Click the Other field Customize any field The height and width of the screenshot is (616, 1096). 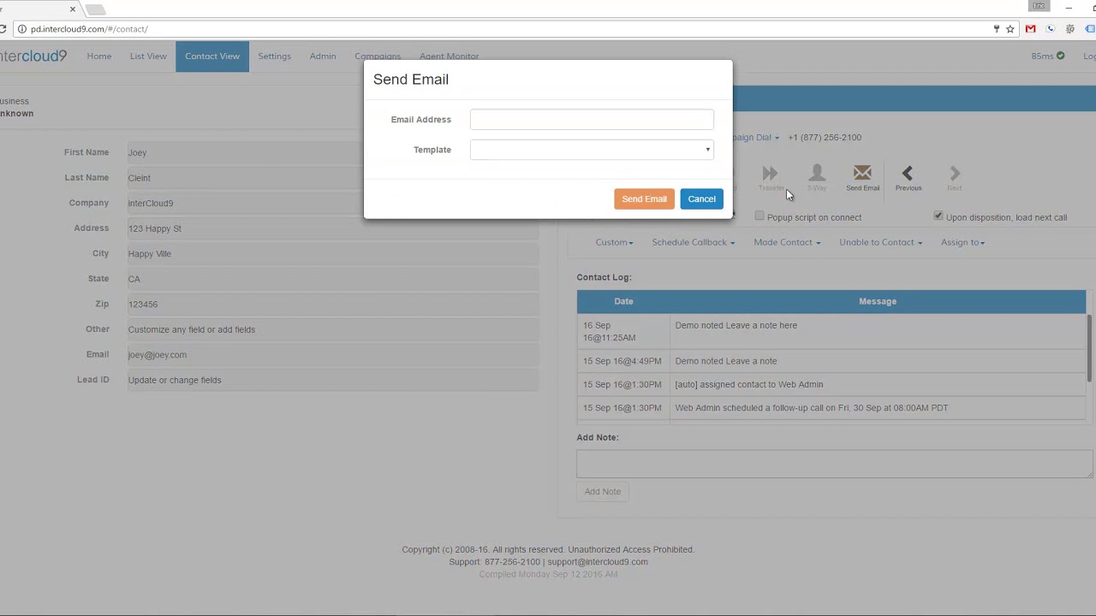coord(333,329)
